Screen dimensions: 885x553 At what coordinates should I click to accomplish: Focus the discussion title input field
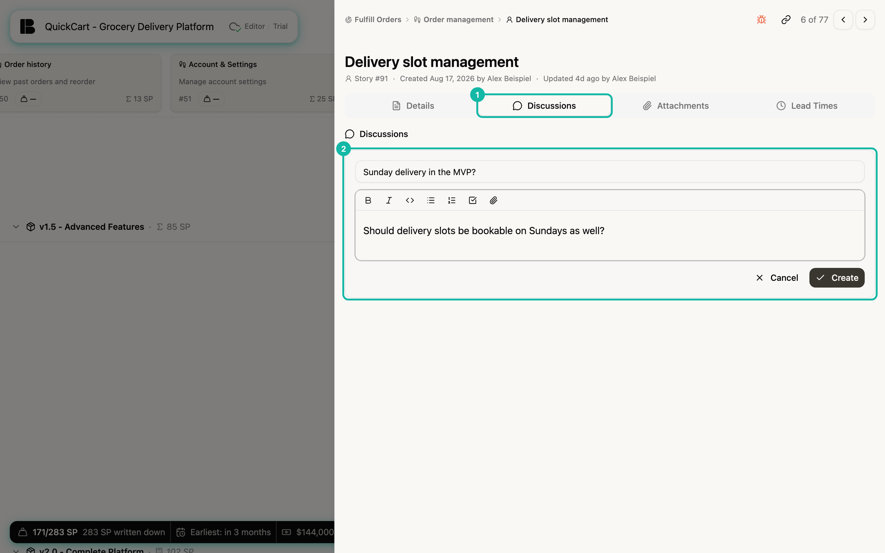tap(610, 172)
